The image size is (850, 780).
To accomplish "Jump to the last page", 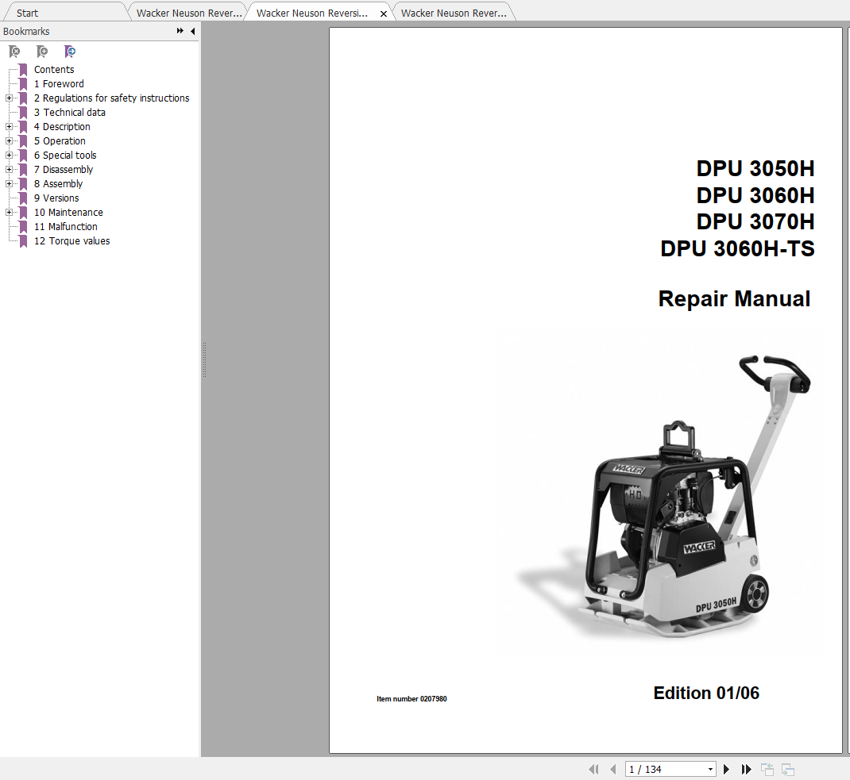I will point(746,769).
